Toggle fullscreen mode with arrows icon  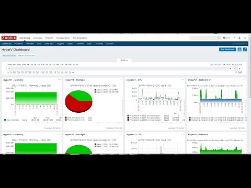245,50
